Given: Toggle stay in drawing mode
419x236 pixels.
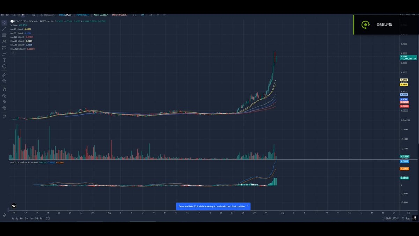Looking at the screenshot, I should (x=4, y=95).
